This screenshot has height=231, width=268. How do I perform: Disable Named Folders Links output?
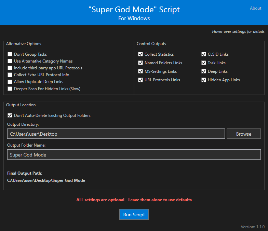pyautogui.click(x=140, y=63)
